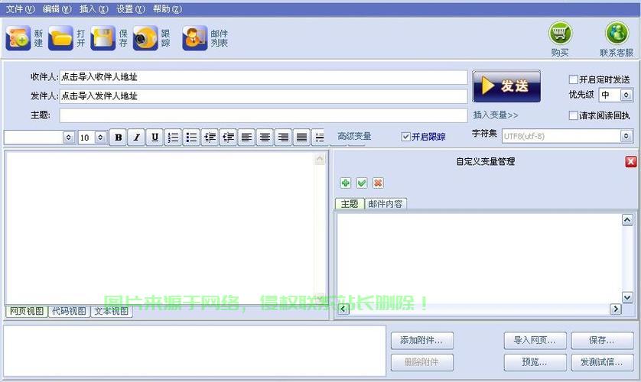Click the 购买 shopping cart icon

click(560, 34)
